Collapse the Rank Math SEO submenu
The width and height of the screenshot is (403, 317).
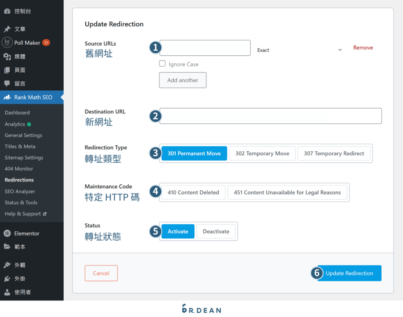[28, 97]
